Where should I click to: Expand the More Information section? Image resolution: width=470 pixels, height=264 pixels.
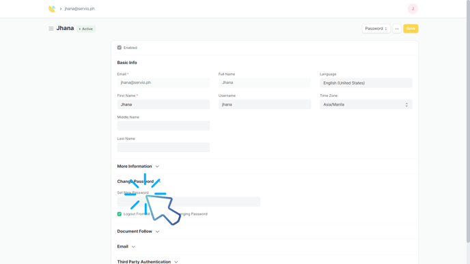(x=138, y=166)
